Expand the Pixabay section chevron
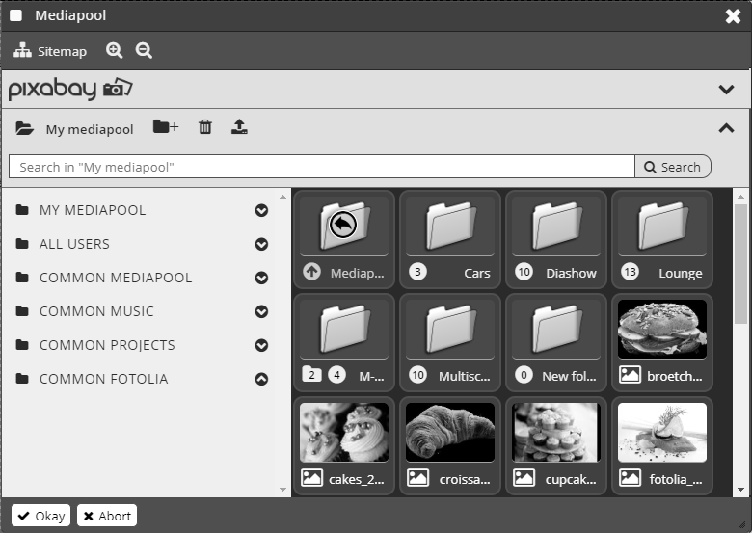The width and height of the screenshot is (752, 533). click(x=726, y=89)
